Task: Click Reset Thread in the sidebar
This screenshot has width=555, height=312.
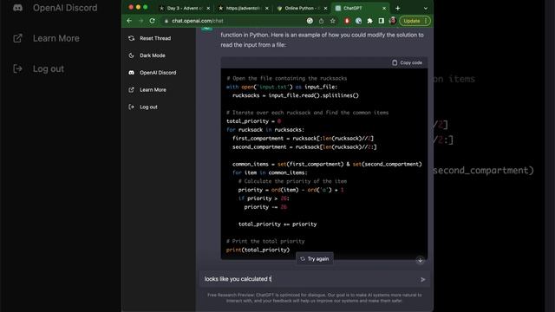Action: coord(155,38)
